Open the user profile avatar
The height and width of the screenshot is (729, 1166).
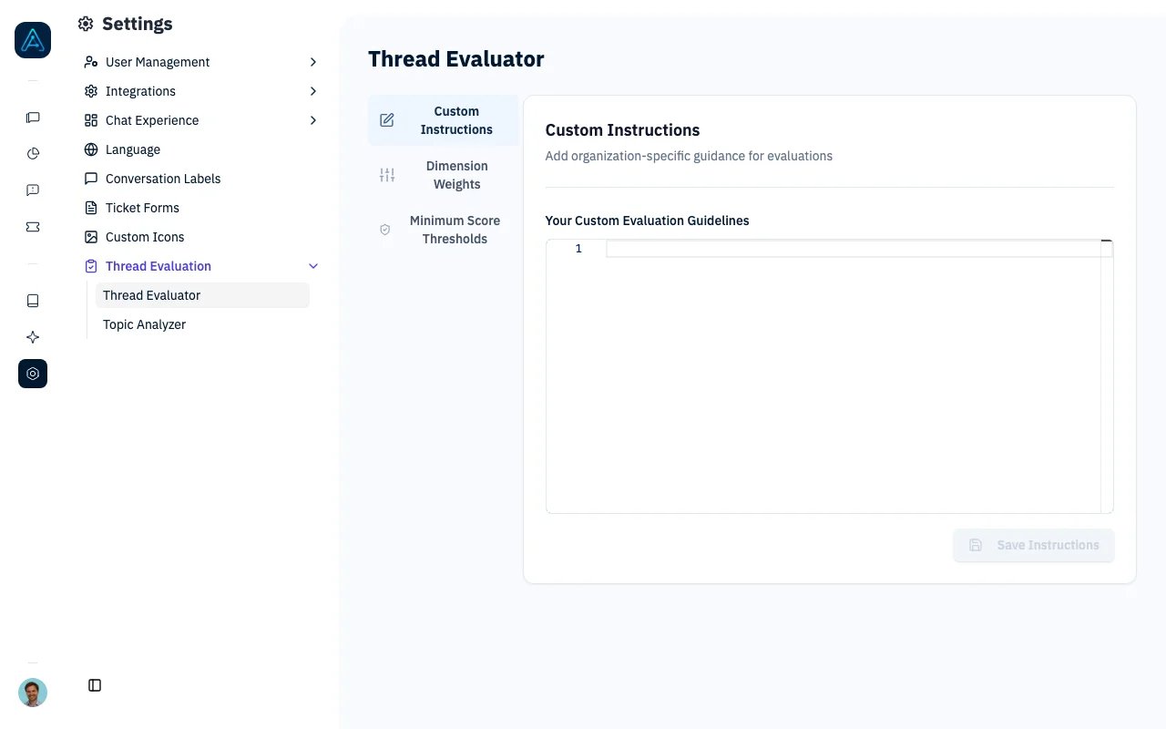coord(33,693)
